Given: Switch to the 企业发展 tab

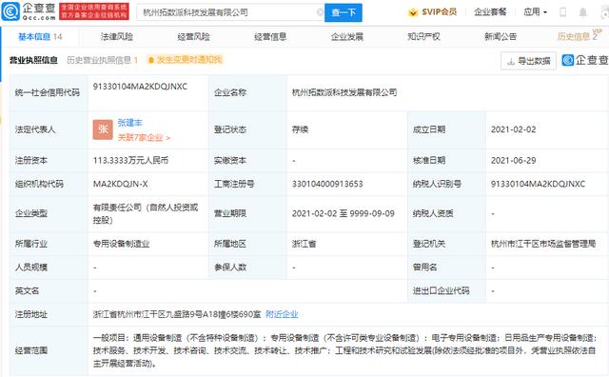Looking at the screenshot, I should (347, 37).
